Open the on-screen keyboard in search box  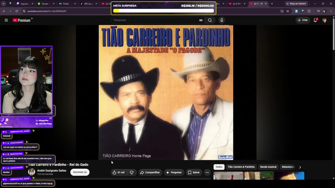tap(201, 20)
